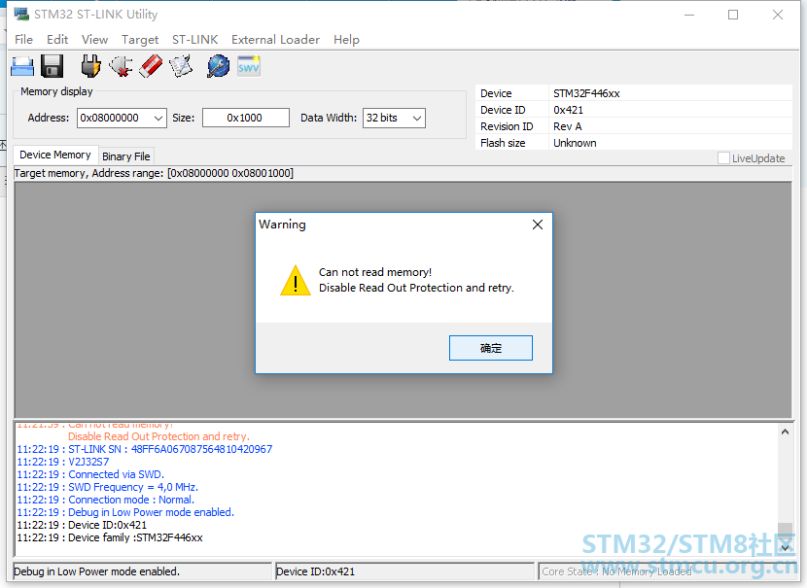Image resolution: width=807 pixels, height=588 pixels.
Task: Open the External Loader menu
Action: 275,40
